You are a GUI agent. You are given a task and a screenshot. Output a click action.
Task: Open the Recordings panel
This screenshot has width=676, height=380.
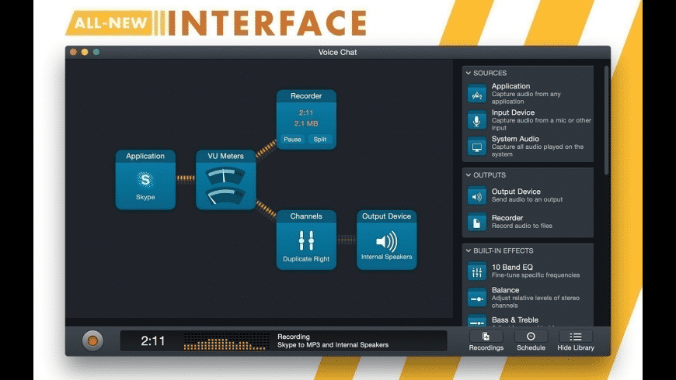coord(486,340)
